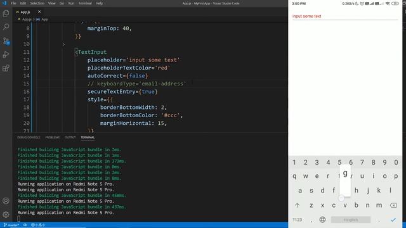
Task: Open the Selection menu
Action: [x=37, y=3]
